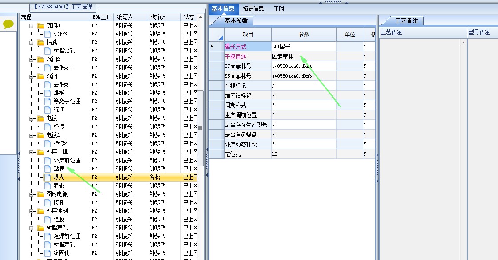Click the document icon of 板镀2
The width and height of the screenshot is (498, 260).
(48, 143)
